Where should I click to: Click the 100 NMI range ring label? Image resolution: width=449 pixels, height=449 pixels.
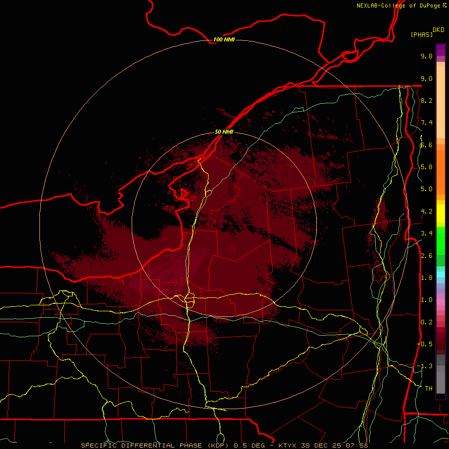click(224, 39)
